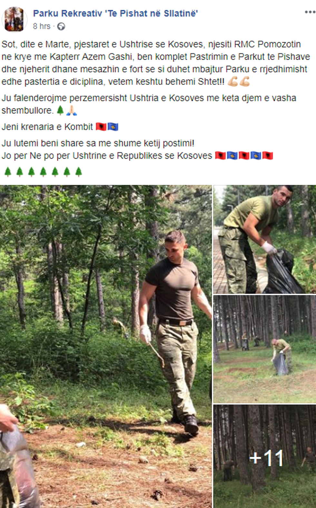Open photo of soldier holding black garbage bag

[x=265, y=239]
